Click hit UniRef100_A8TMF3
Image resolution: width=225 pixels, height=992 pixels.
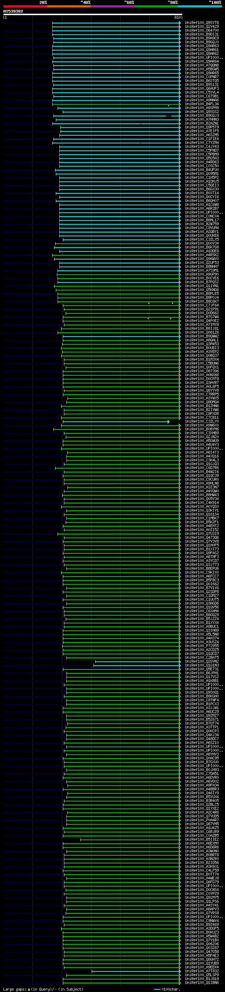[x=202, y=557]
